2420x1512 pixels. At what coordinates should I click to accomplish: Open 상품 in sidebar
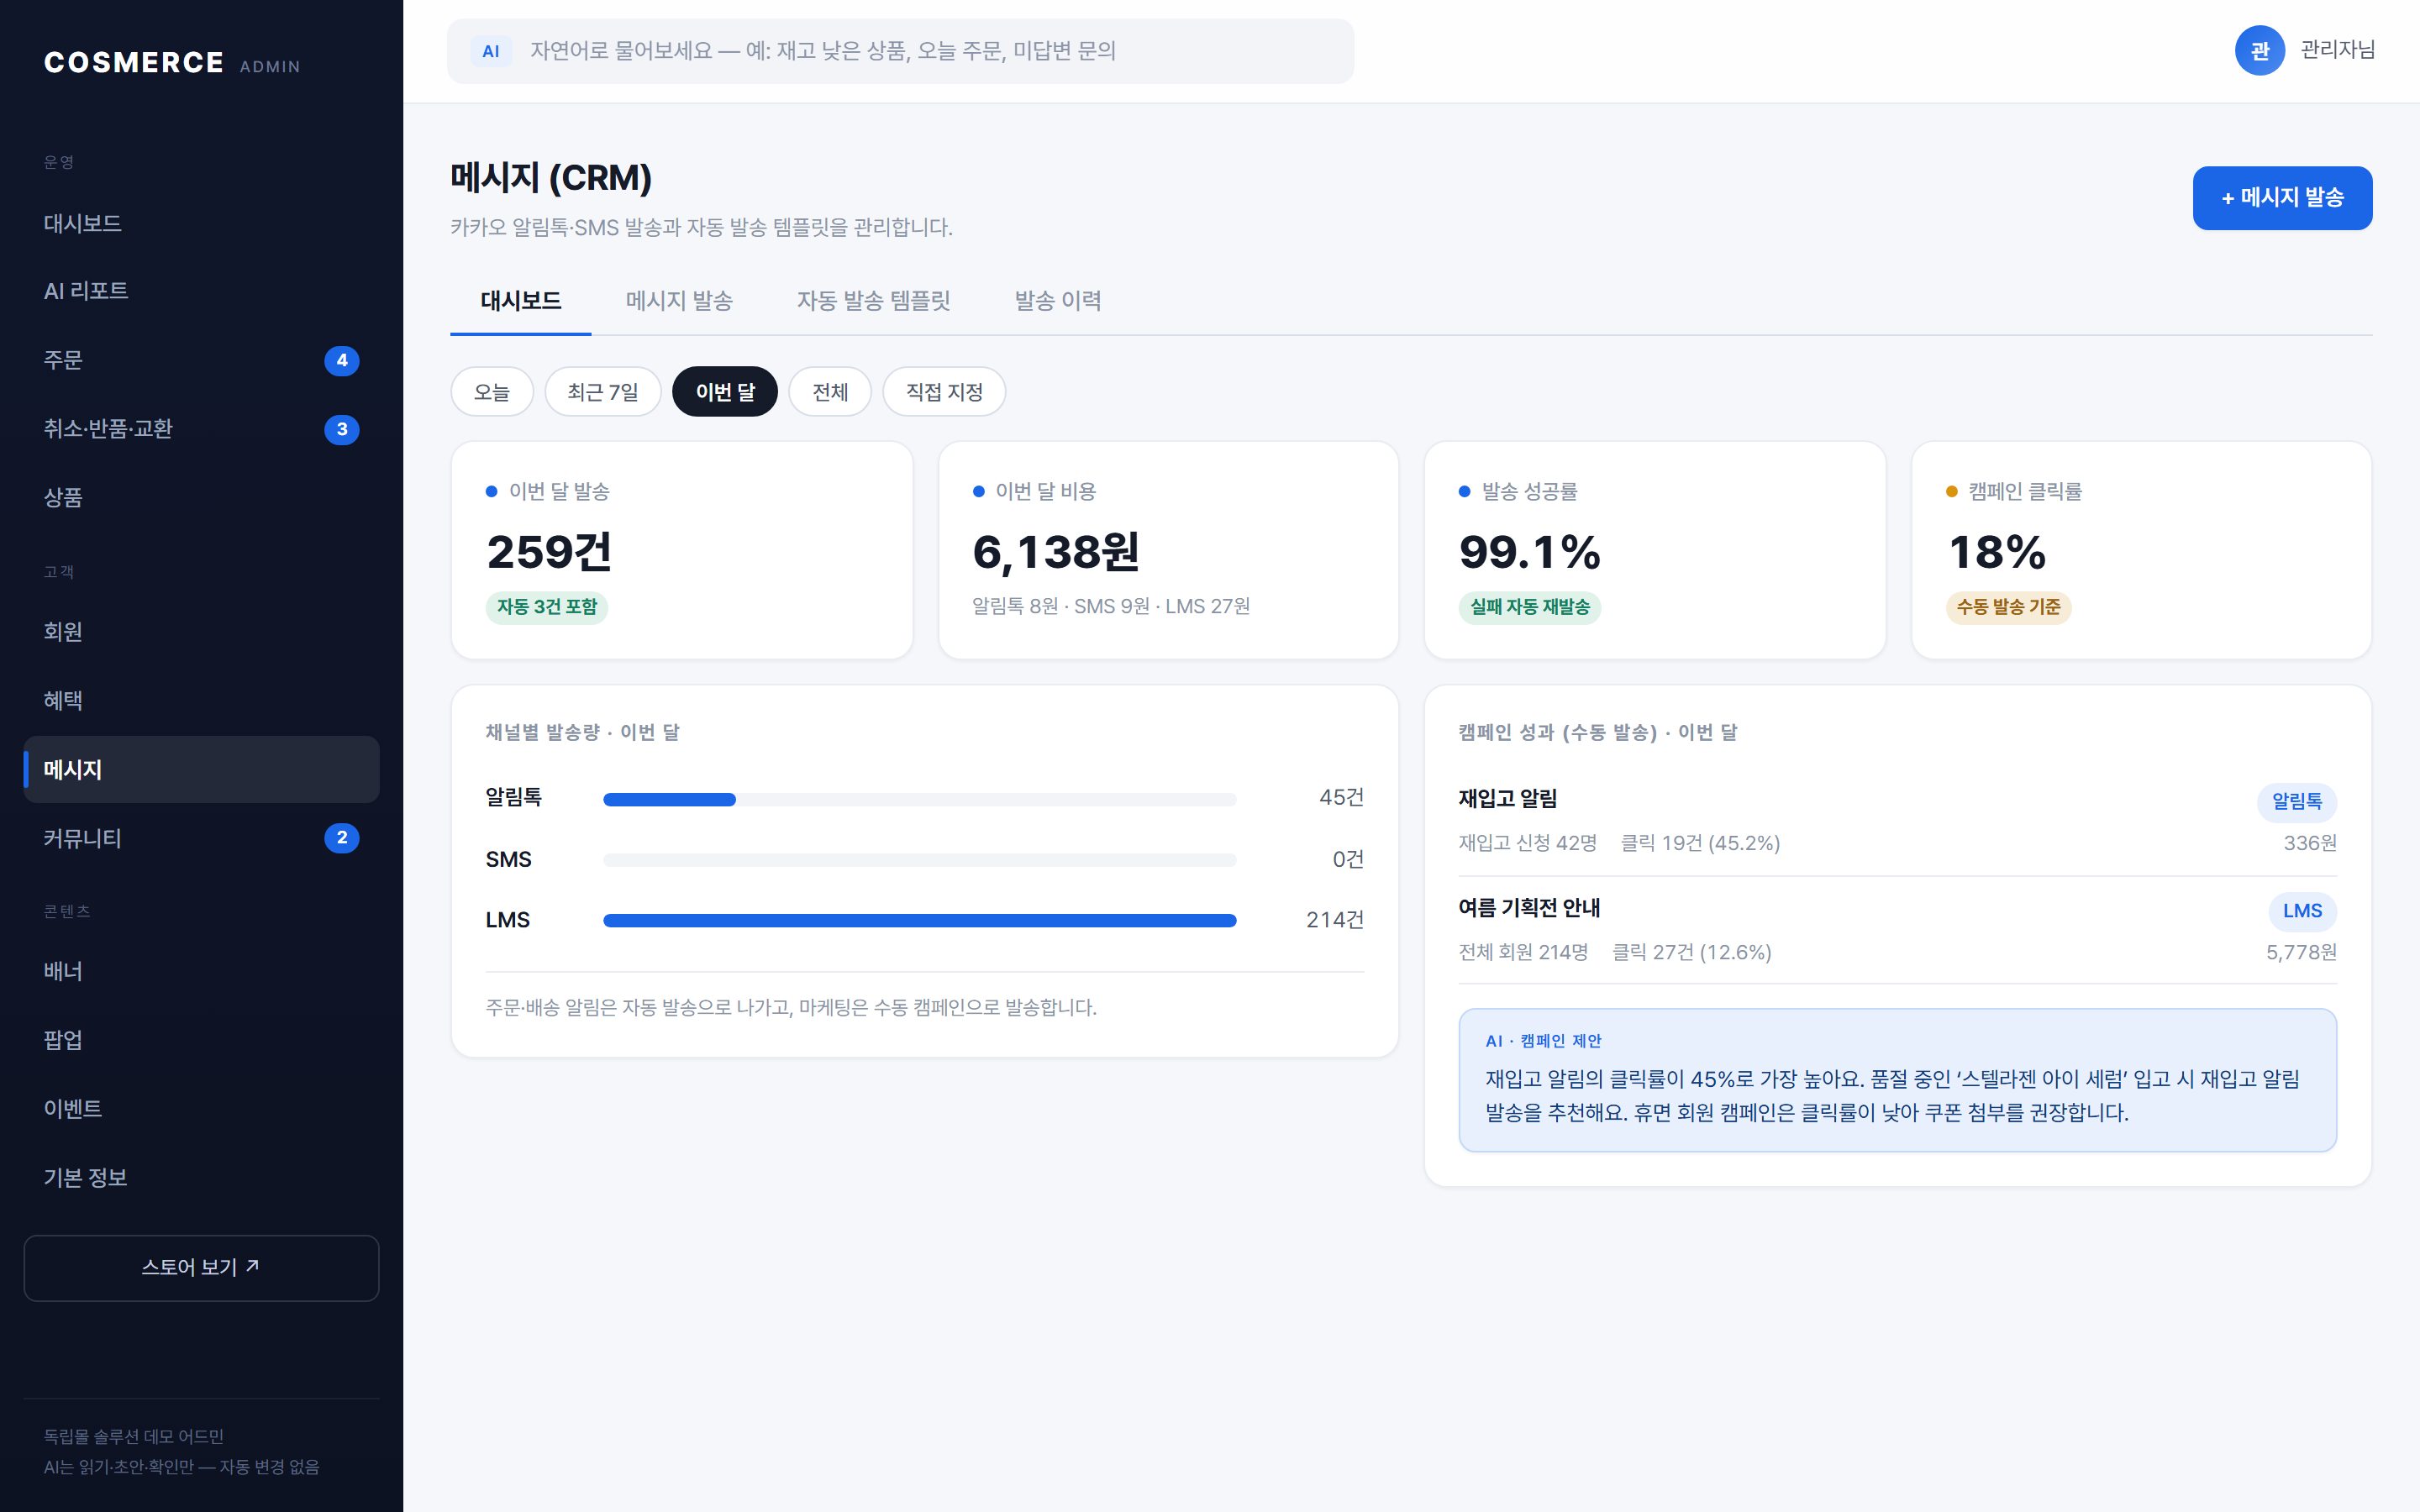201,498
